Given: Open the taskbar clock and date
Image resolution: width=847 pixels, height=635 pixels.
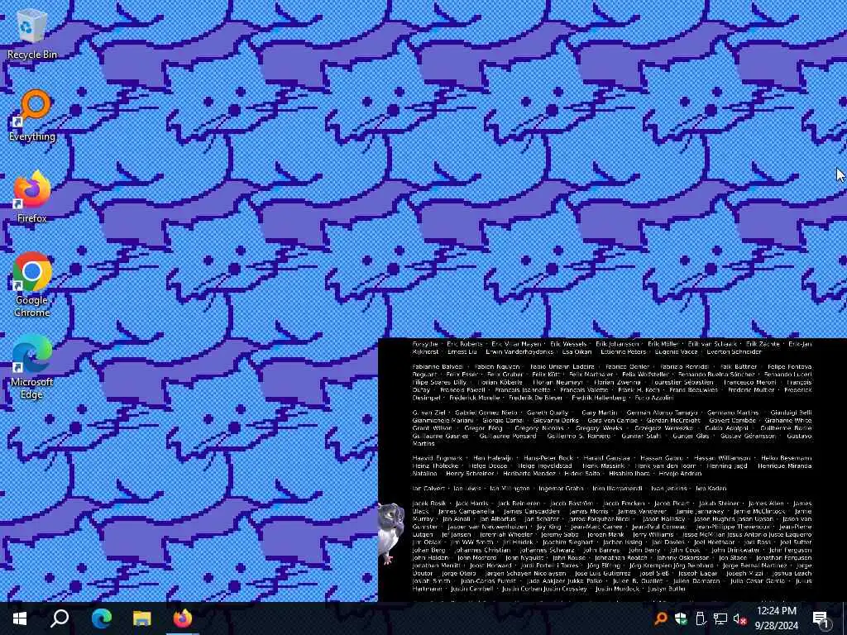Looking at the screenshot, I should (x=776, y=618).
